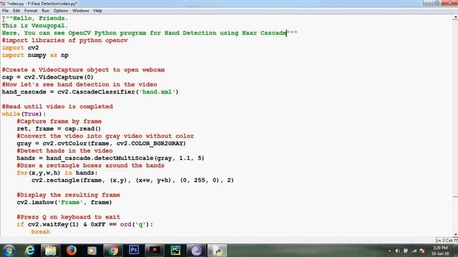
Task: Click the screen recorder taskbar icon
Action: coord(155,250)
